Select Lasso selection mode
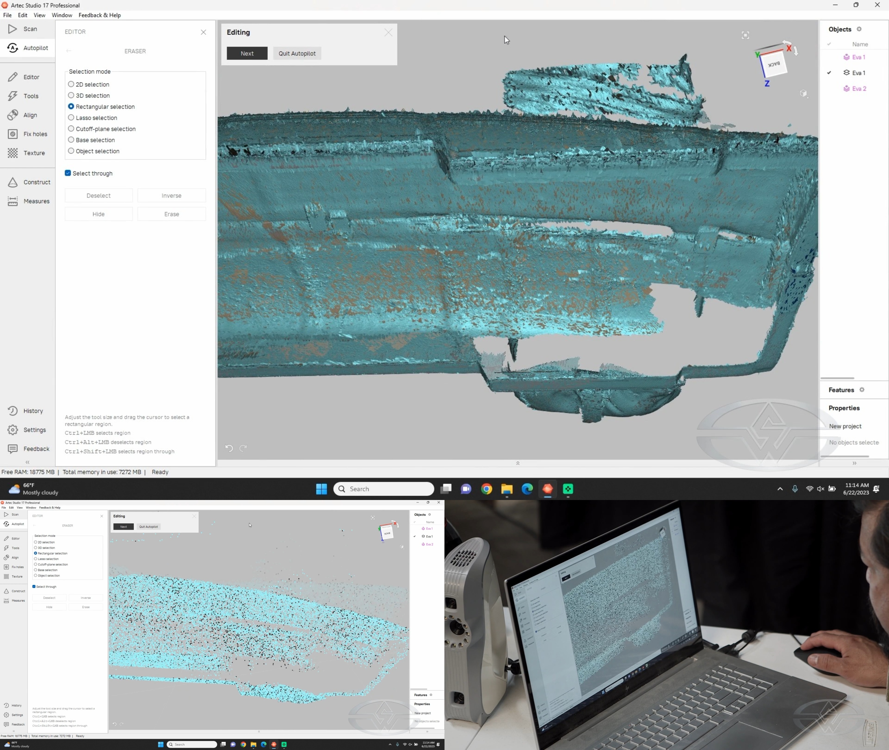Screen dimensions: 889x750 (71, 118)
